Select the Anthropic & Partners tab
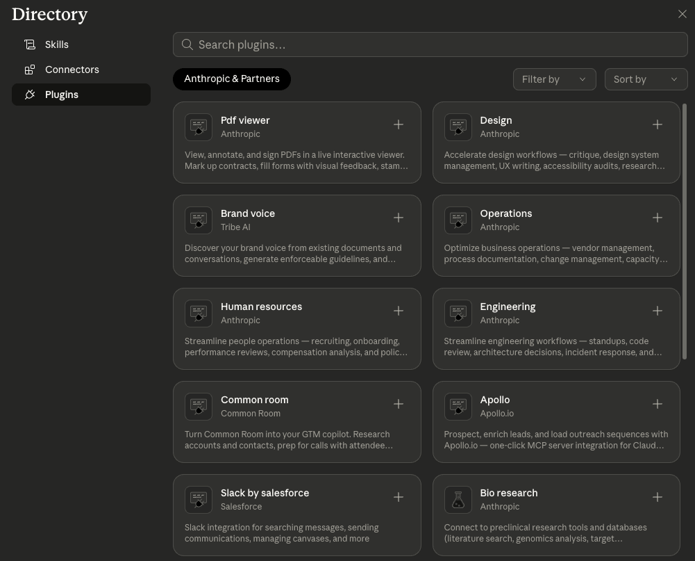This screenshot has width=695, height=561. (x=232, y=79)
